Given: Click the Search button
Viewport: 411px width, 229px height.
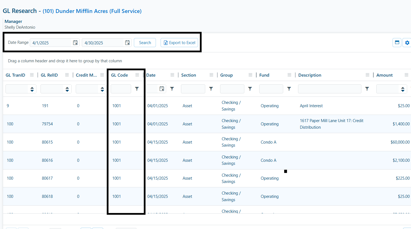Looking at the screenshot, I should pos(145,43).
